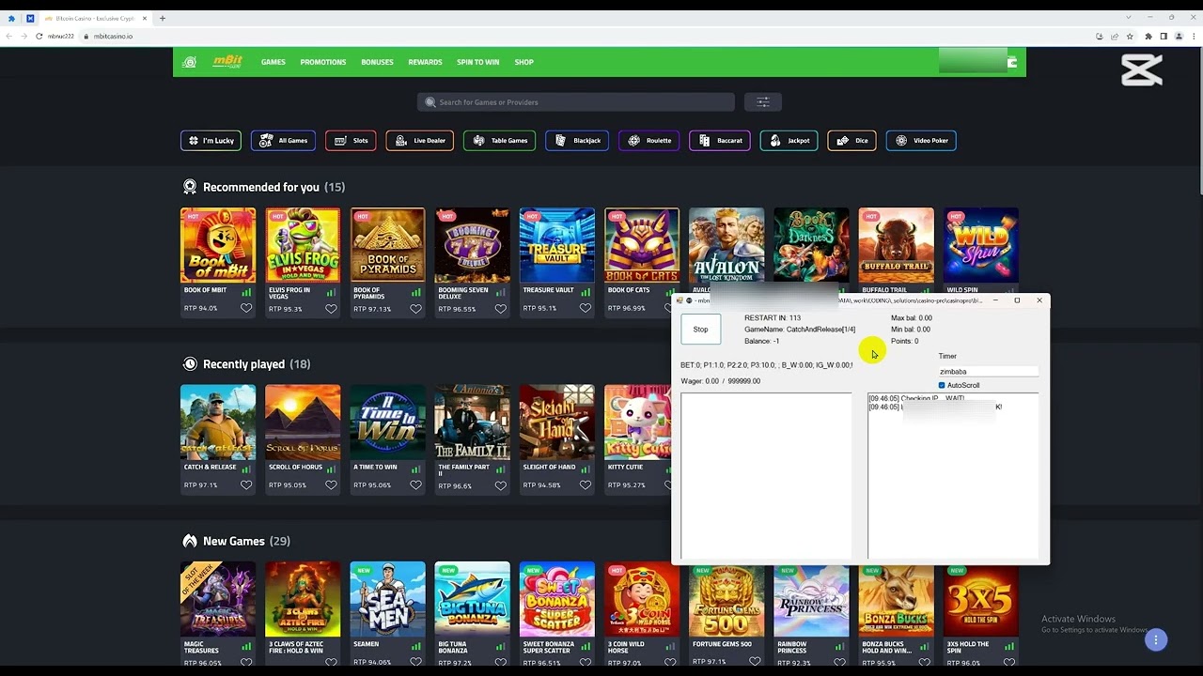Close the Bitcoin Casino browser tab
The image size is (1203, 676).
click(x=145, y=18)
